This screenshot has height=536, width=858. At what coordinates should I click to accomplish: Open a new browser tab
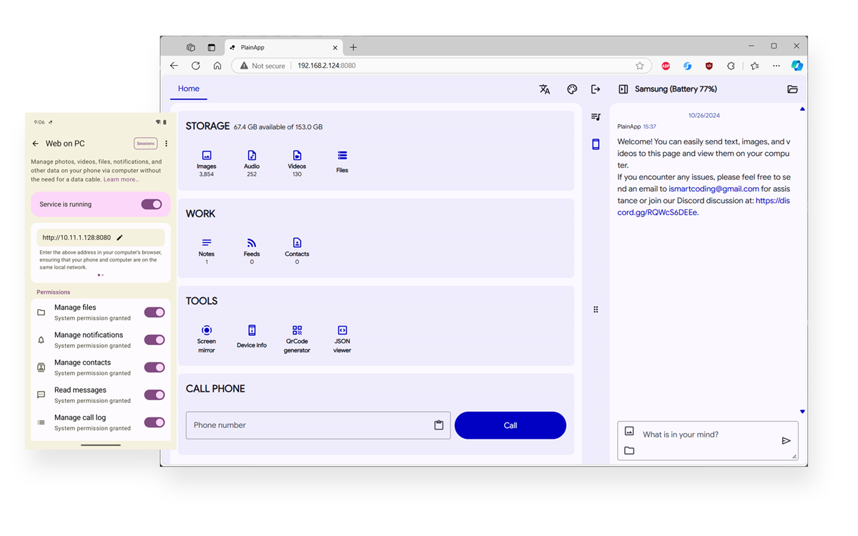pos(353,48)
